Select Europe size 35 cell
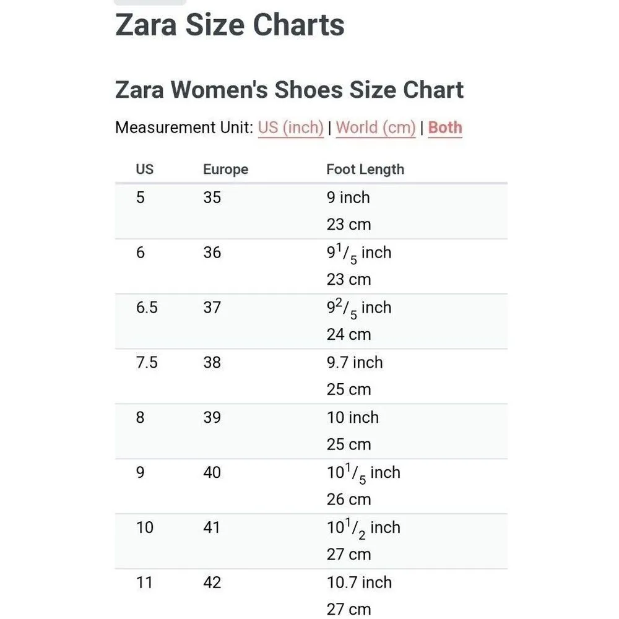Image resolution: width=619 pixels, height=619 pixels. coord(212,197)
